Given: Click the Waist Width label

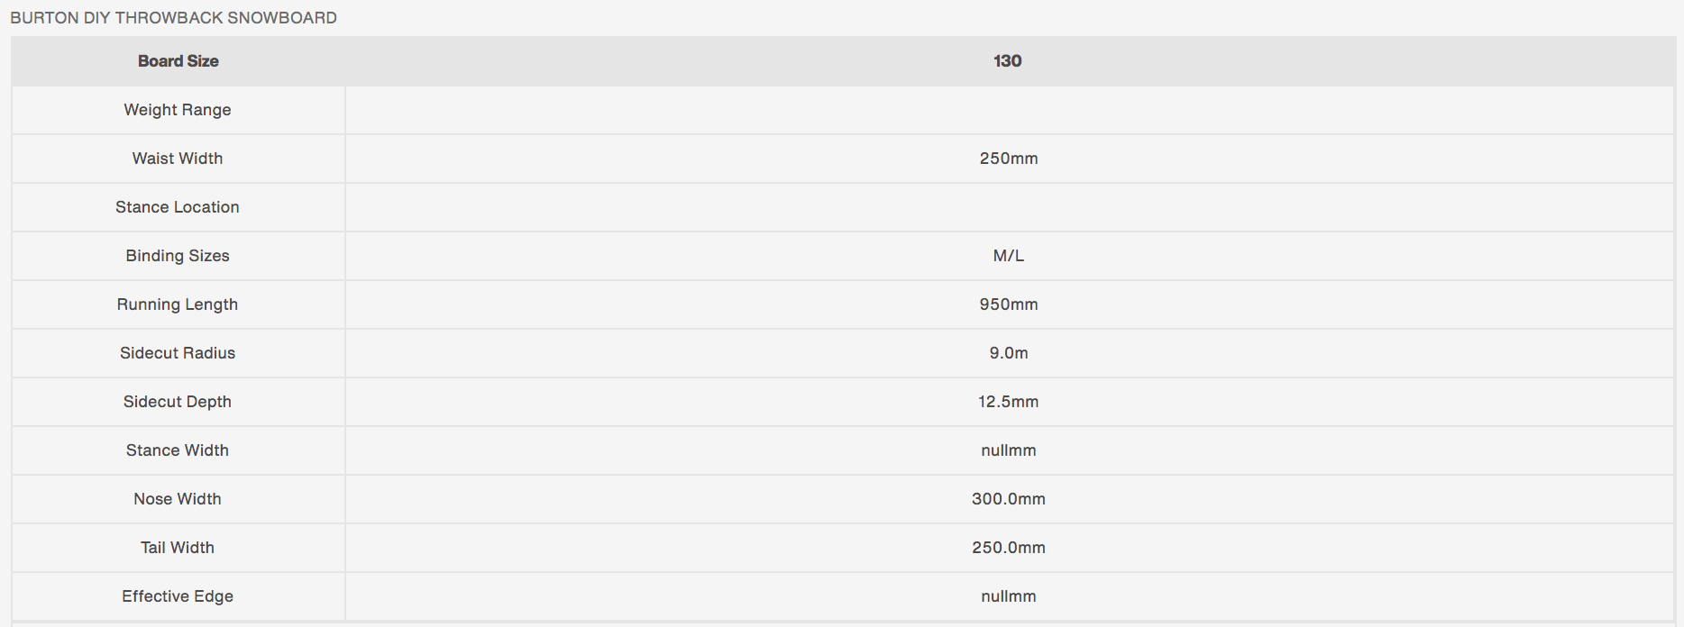Looking at the screenshot, I should click(x=178, y=159).
